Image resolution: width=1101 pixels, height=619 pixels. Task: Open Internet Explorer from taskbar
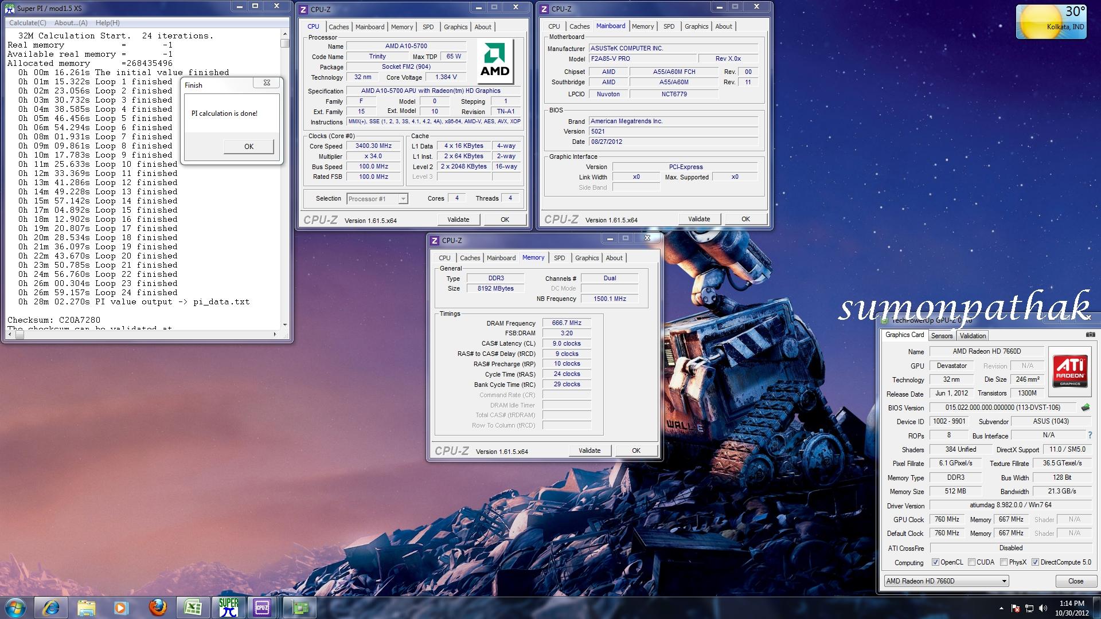51,608
